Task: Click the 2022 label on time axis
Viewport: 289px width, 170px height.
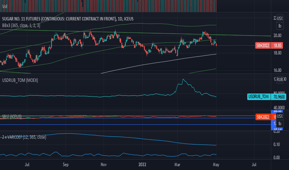Action: (142, 164)
